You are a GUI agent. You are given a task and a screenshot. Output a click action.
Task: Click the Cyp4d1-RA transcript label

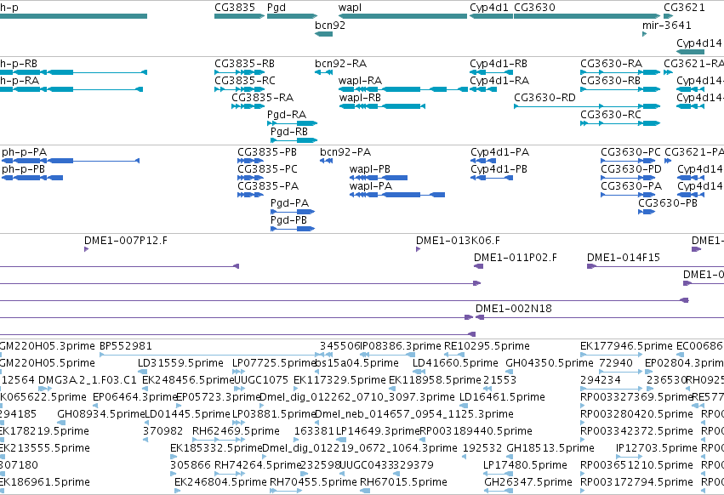pyautogui.click(x=499, y=80)
